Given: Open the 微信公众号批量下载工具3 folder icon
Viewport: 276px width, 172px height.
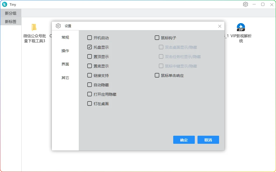Looking at the screenshot, I should pos(34,27).
